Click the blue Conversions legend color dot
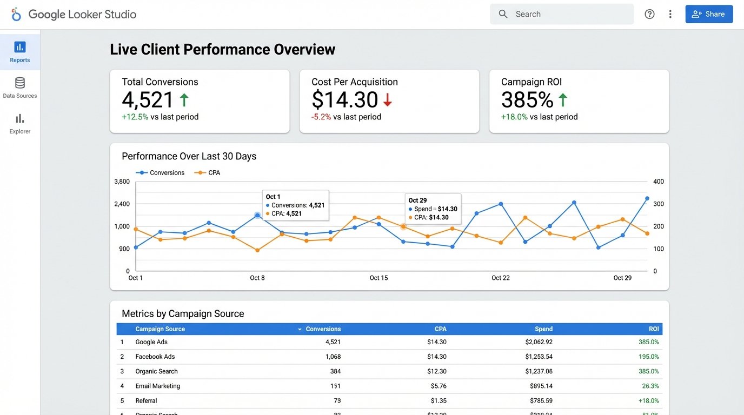The width and height of the screenshot is (744, 415). pyautogui.click(x=142, y=172)
